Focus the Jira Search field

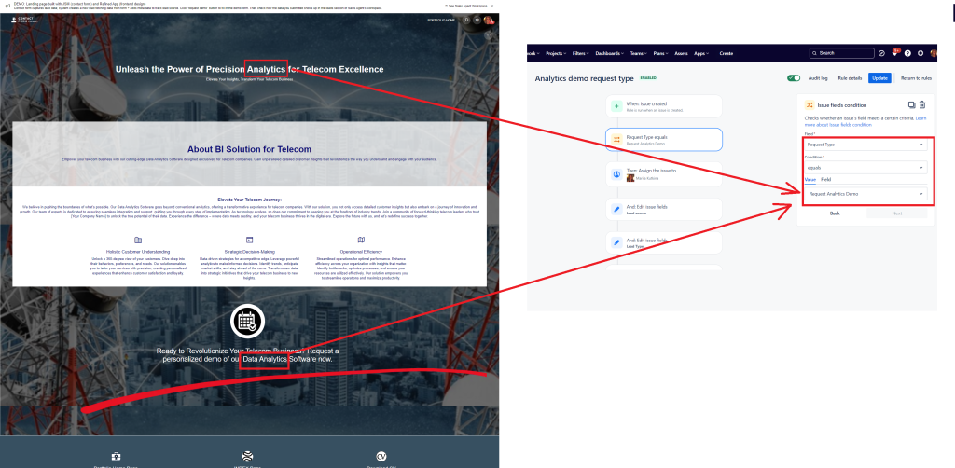click(842, 53)
